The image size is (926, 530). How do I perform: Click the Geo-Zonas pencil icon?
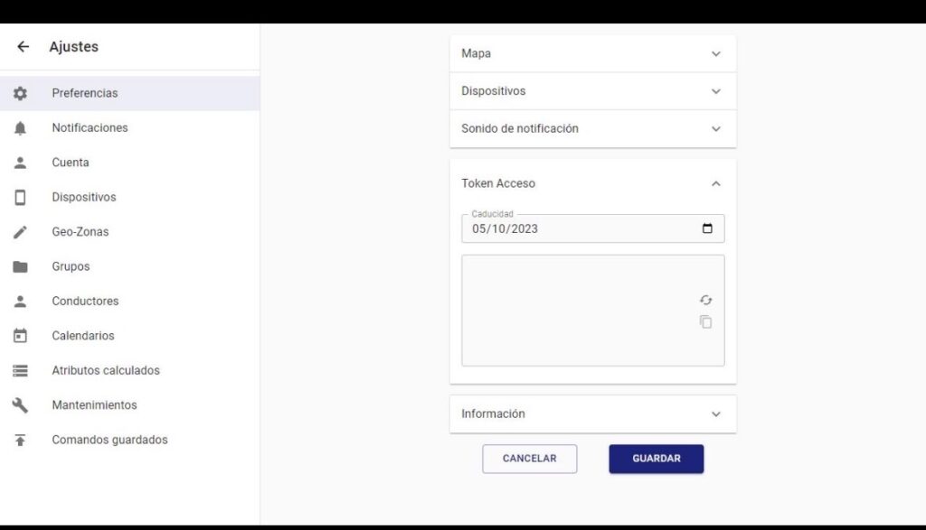pos(20,232)
